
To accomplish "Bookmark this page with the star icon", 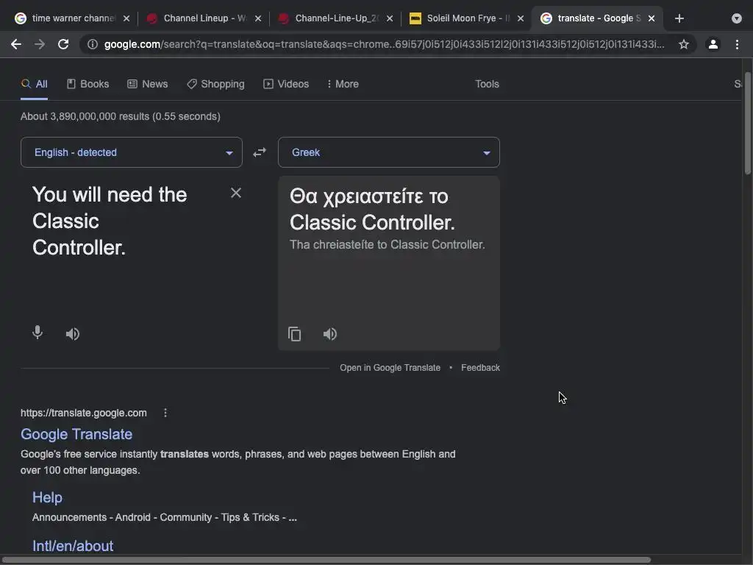I will tap(684, 44).
